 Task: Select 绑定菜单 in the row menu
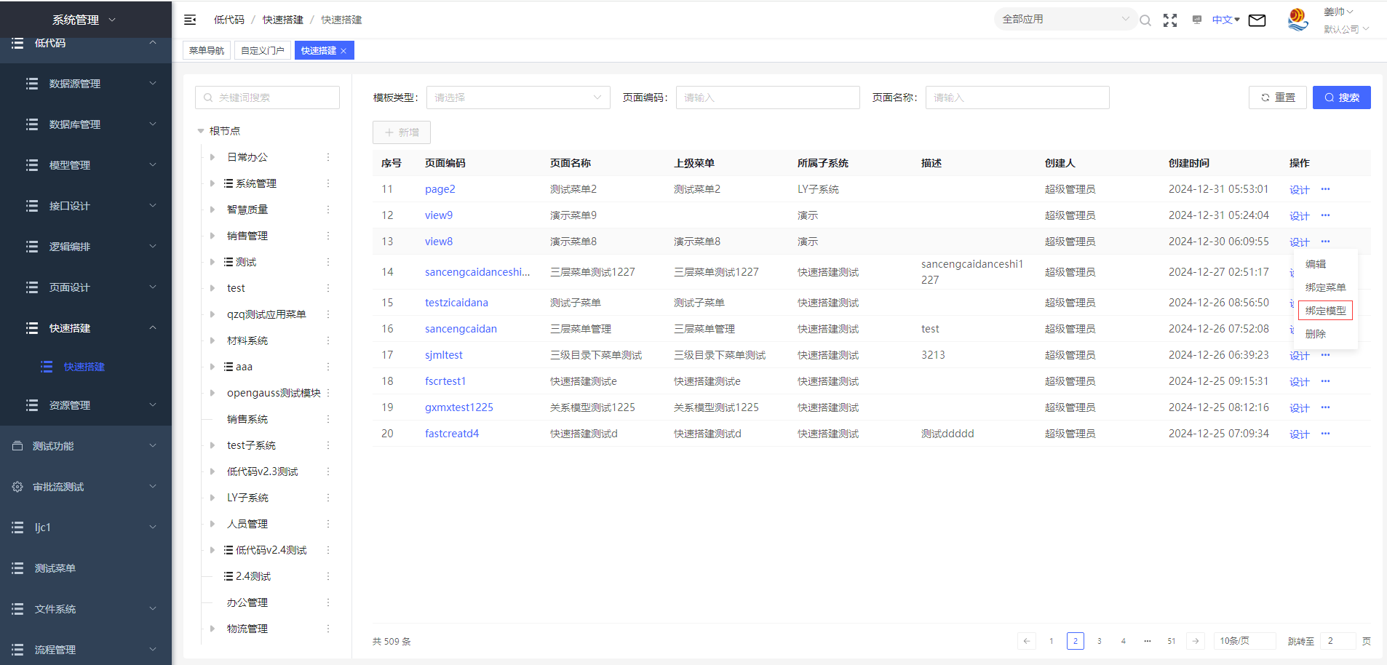1325,287
